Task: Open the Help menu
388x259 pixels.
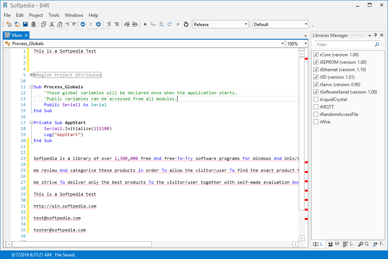Action: click(93, 15)
